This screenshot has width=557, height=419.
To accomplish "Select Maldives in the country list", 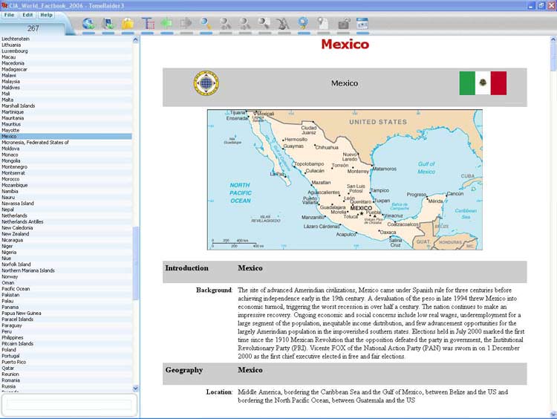I will (x=10, y=88).
